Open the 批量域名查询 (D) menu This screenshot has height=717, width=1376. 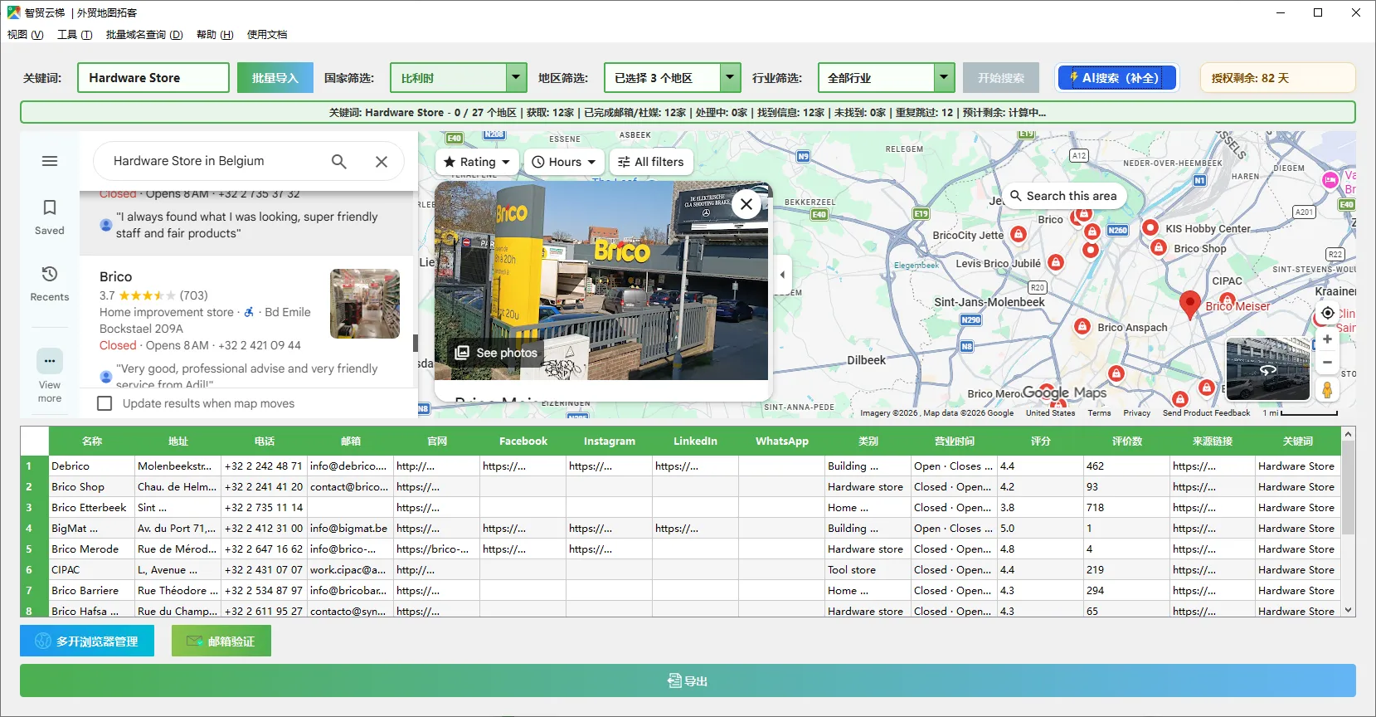point(144,34)
